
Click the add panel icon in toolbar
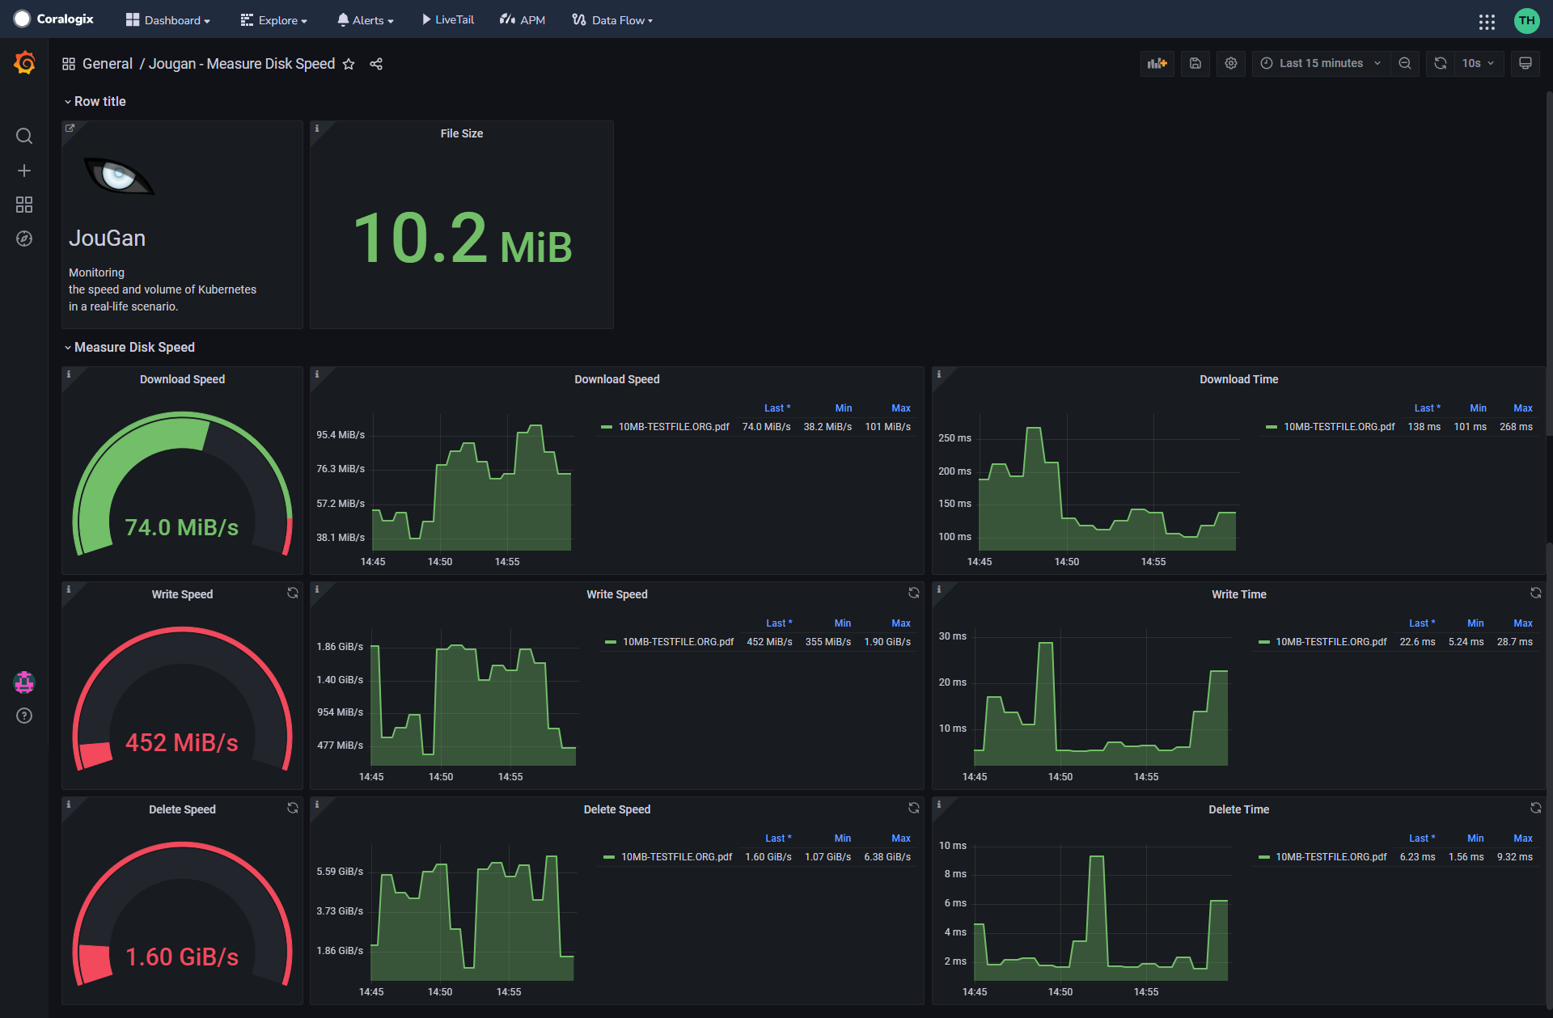tap(1157, 63)
